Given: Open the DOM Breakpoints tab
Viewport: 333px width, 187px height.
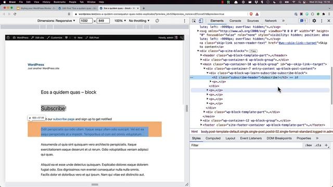Looking at the screenshot, I should click(279, 138).
